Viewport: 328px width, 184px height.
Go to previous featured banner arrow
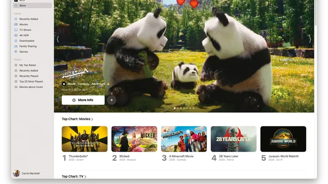click(x=58, y=39)
